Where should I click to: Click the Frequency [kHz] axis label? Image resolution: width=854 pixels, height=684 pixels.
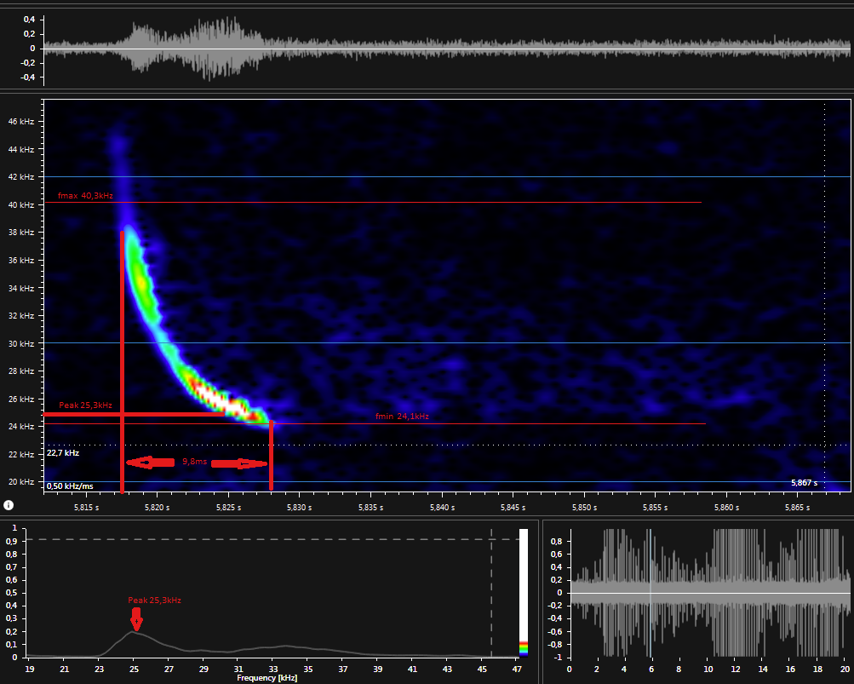click(x=267, y=678)
